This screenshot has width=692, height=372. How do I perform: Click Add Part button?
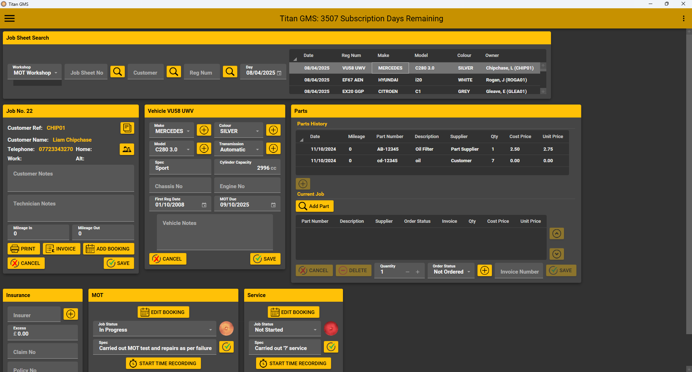click(314, 206)
